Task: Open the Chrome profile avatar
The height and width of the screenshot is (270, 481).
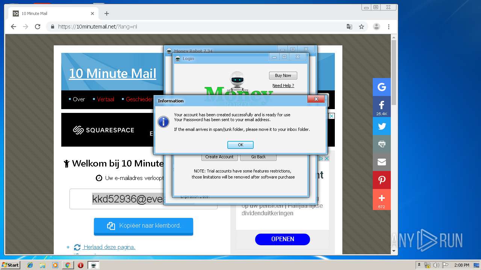Action: 376,27
